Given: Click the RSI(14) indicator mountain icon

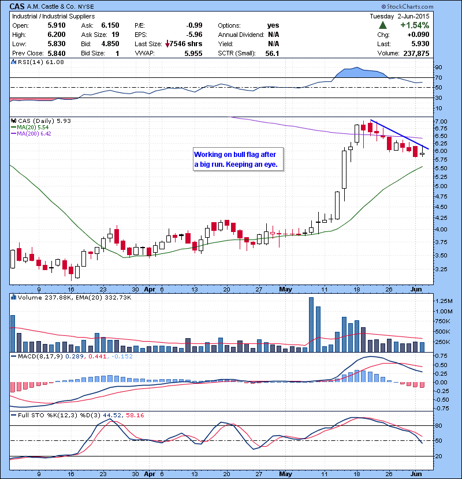Looking at the screenshot, I should (14, 62).
